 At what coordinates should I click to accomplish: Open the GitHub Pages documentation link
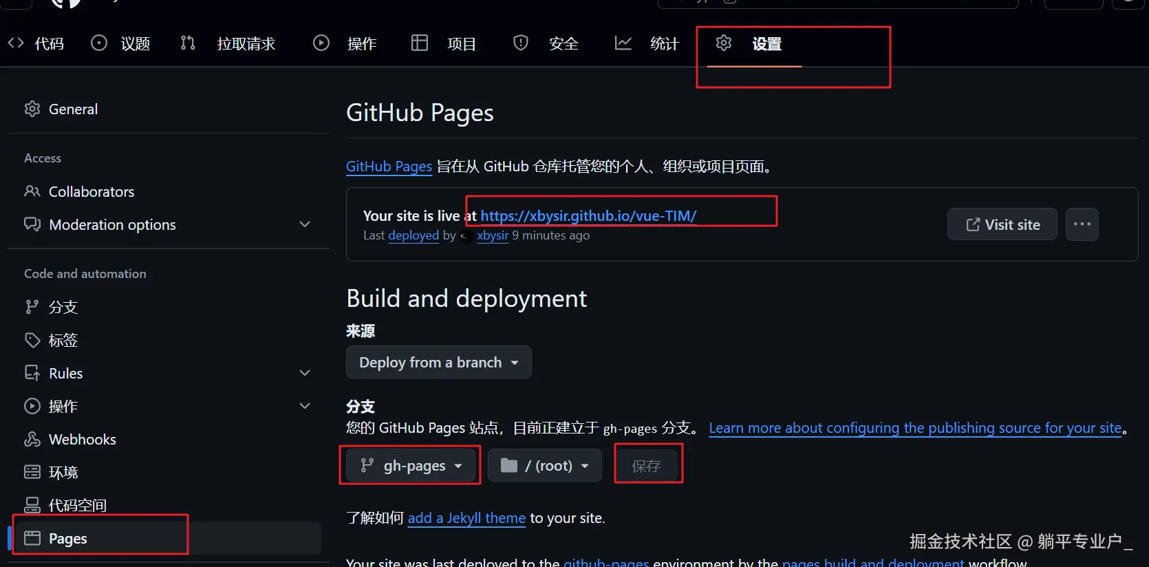tap(389, 167)
